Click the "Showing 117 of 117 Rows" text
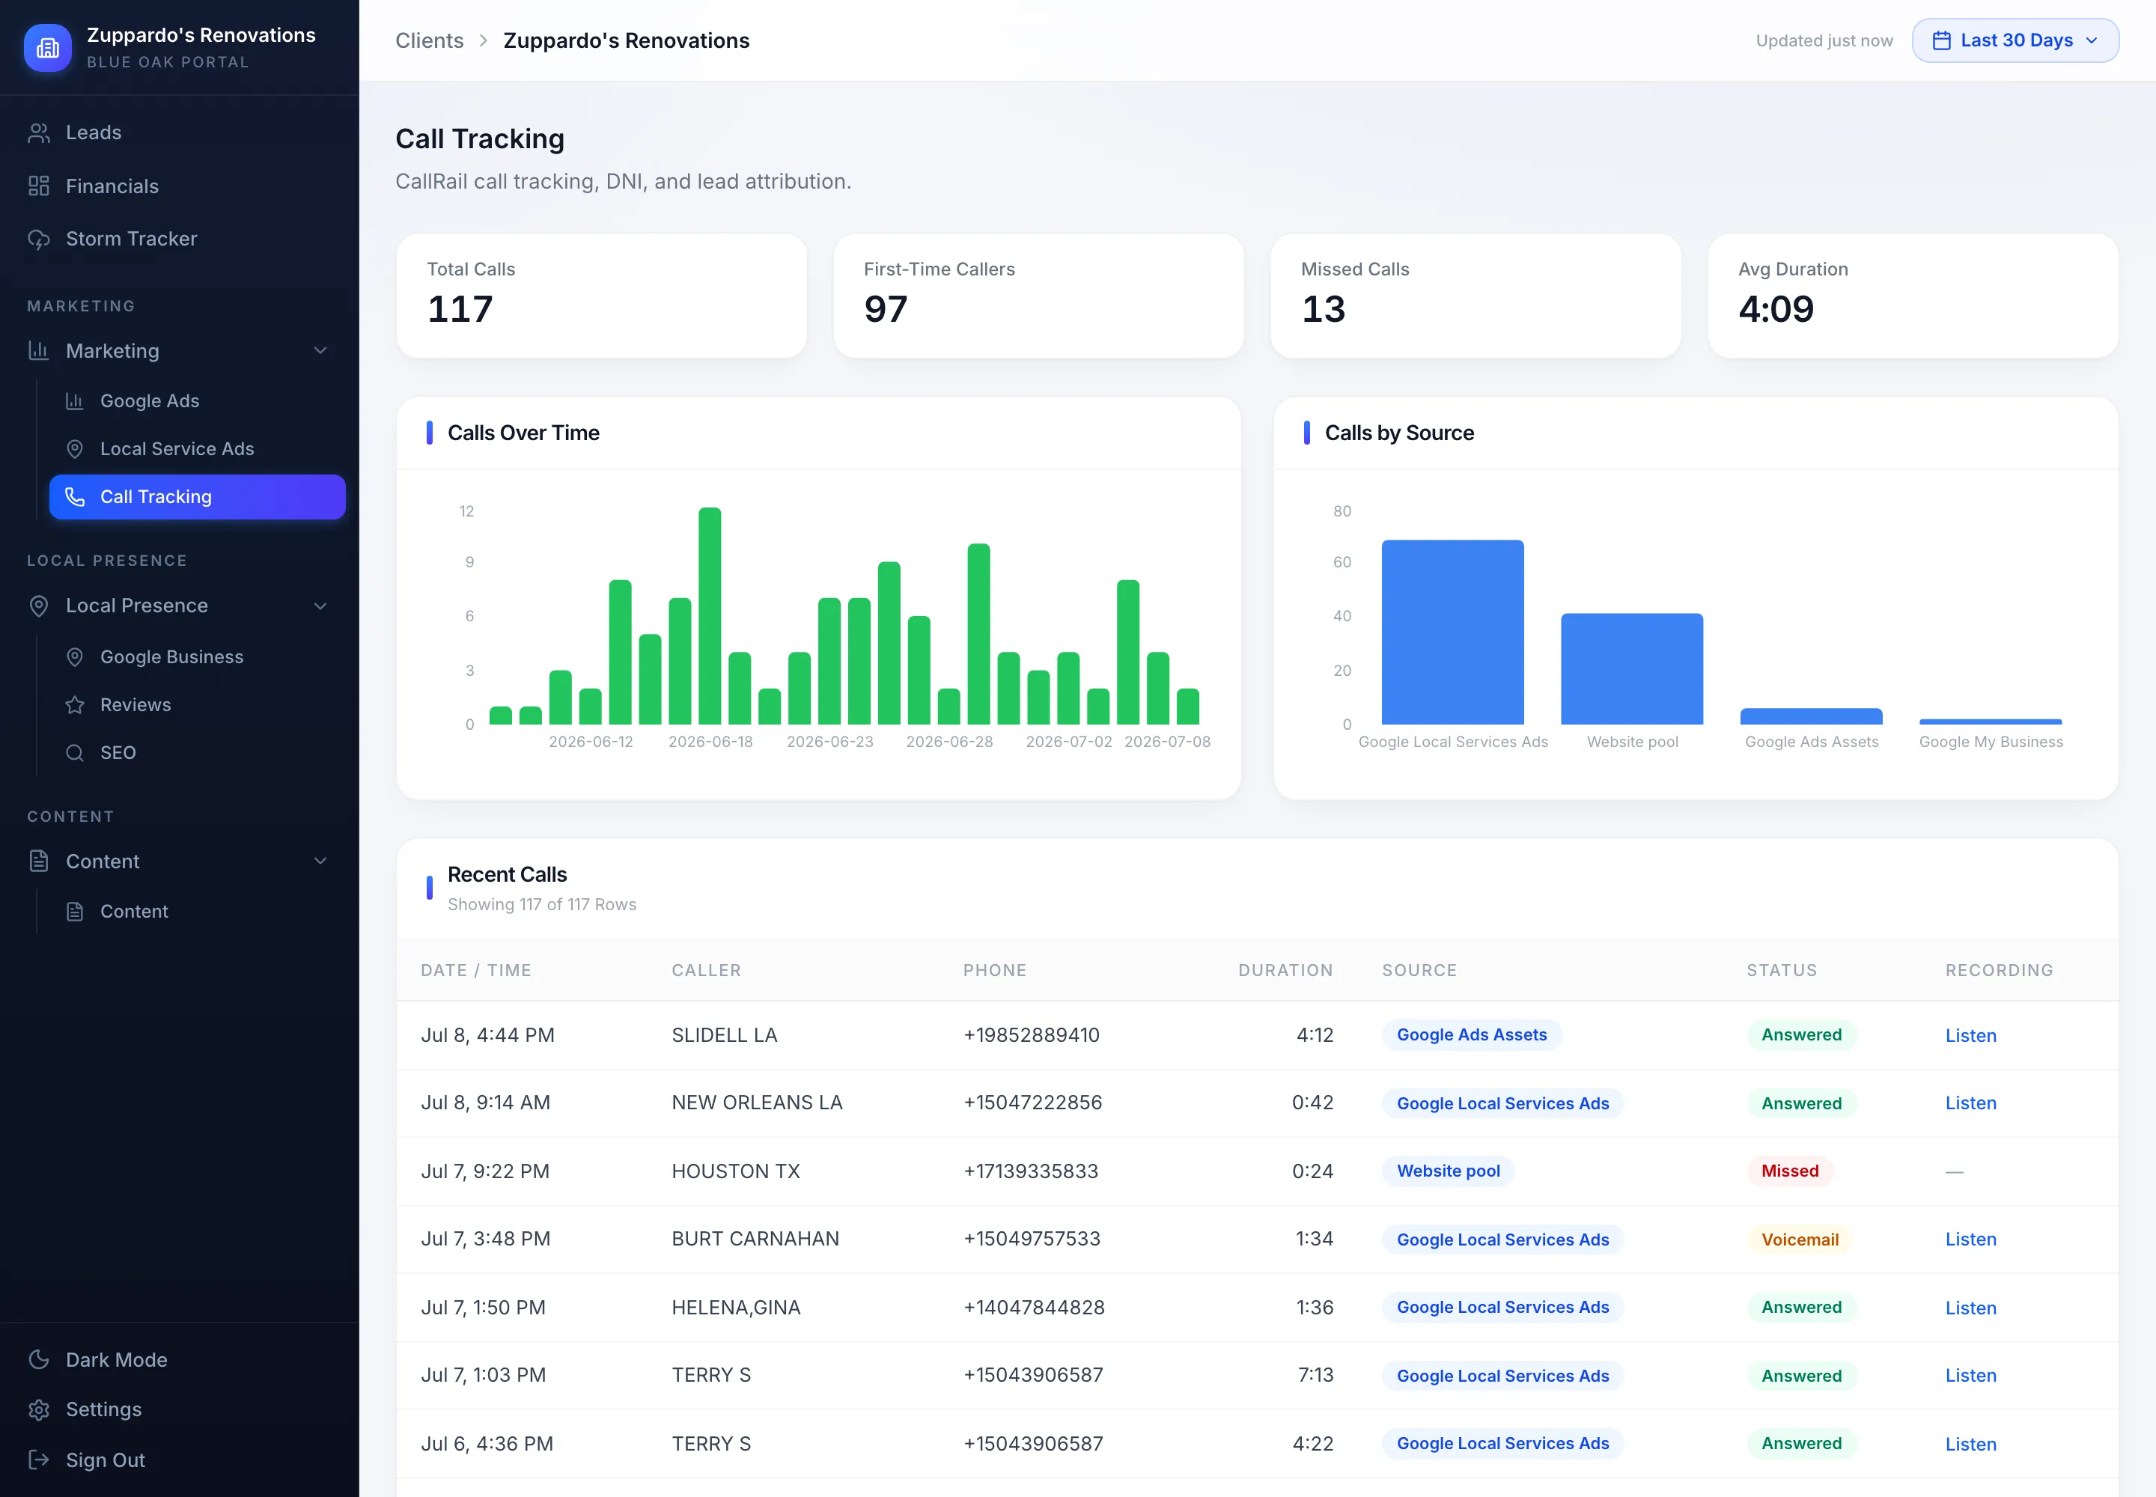The height and width of the screenshot is (1497, 2156). [541, 904]
